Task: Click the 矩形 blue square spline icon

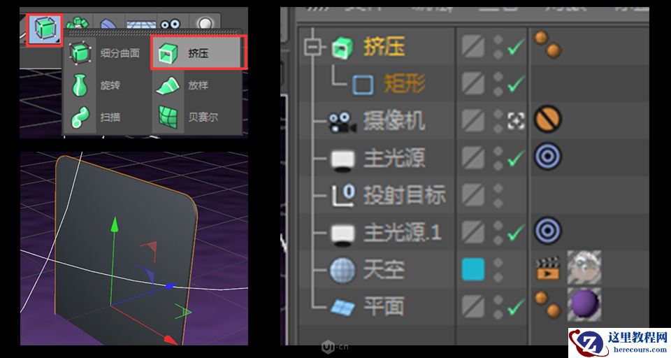Action: [363, 85]
